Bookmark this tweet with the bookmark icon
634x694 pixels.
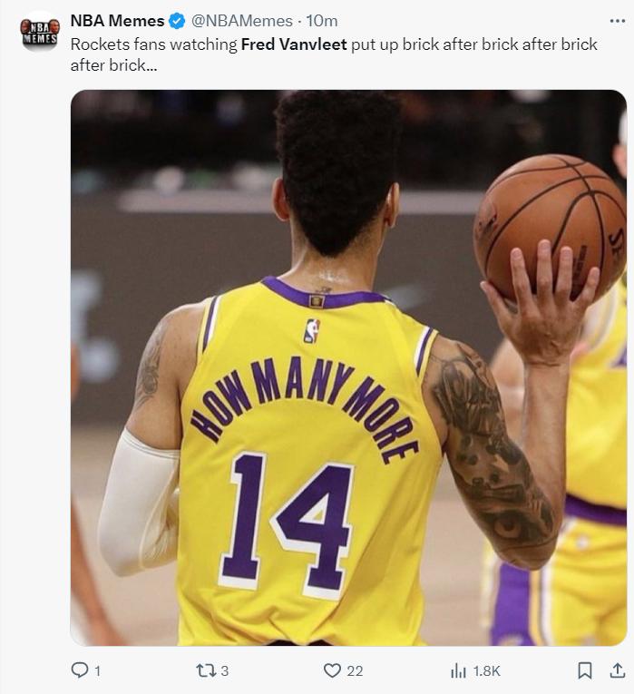[585, 670]
